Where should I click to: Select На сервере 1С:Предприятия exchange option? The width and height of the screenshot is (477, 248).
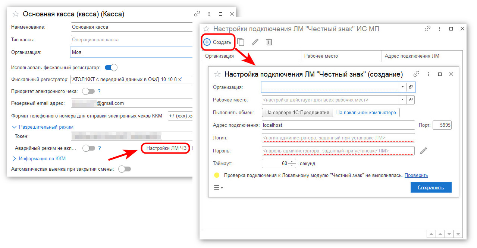pos(297,112)
